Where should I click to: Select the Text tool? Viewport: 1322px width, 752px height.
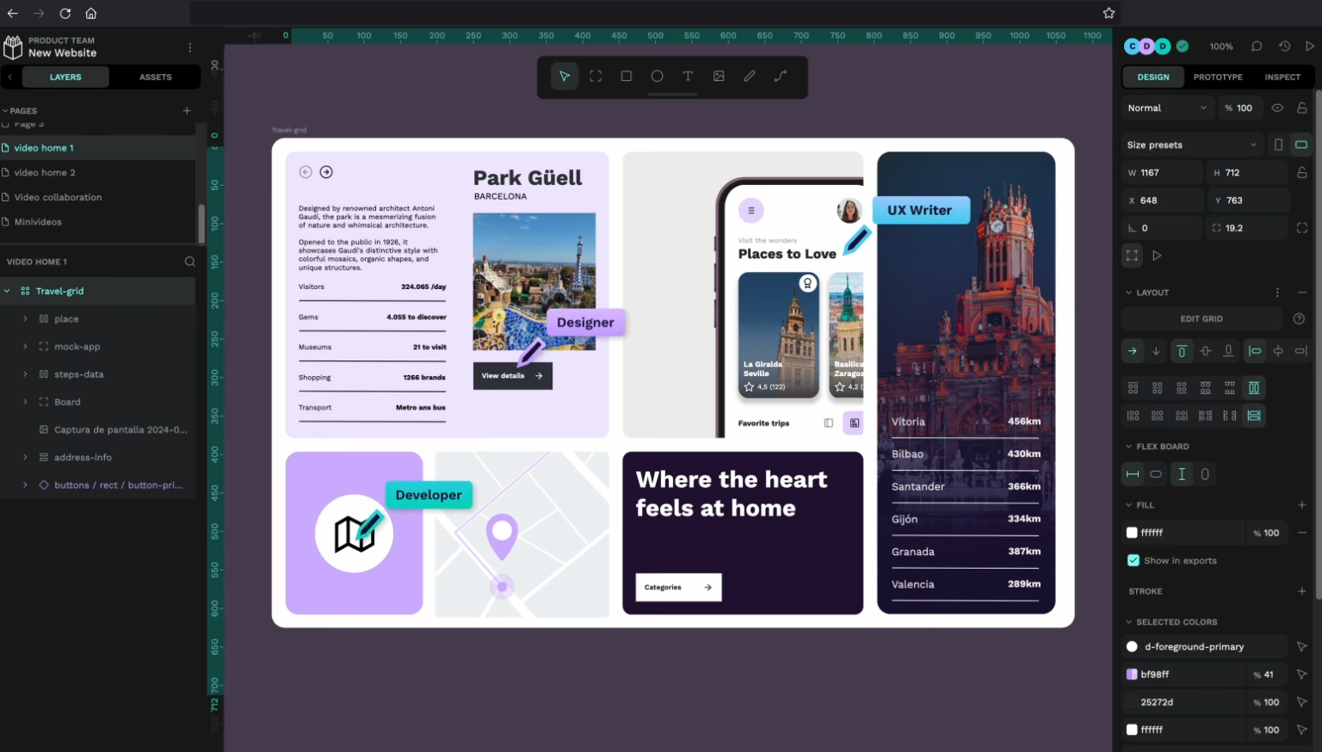point(688,76)
